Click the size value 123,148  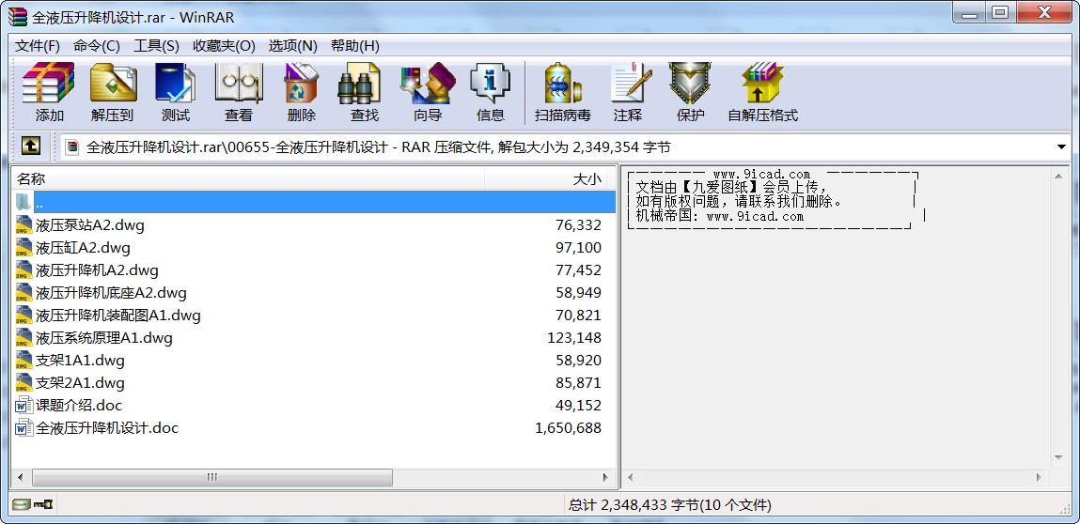pyautogui.click(x=574, y=337)
